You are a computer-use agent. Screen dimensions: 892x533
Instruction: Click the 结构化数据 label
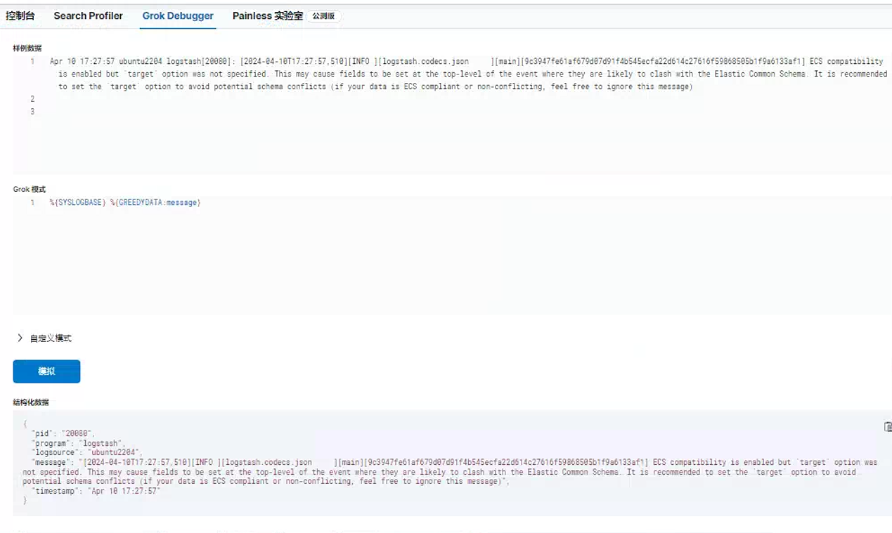click(31, 402)
